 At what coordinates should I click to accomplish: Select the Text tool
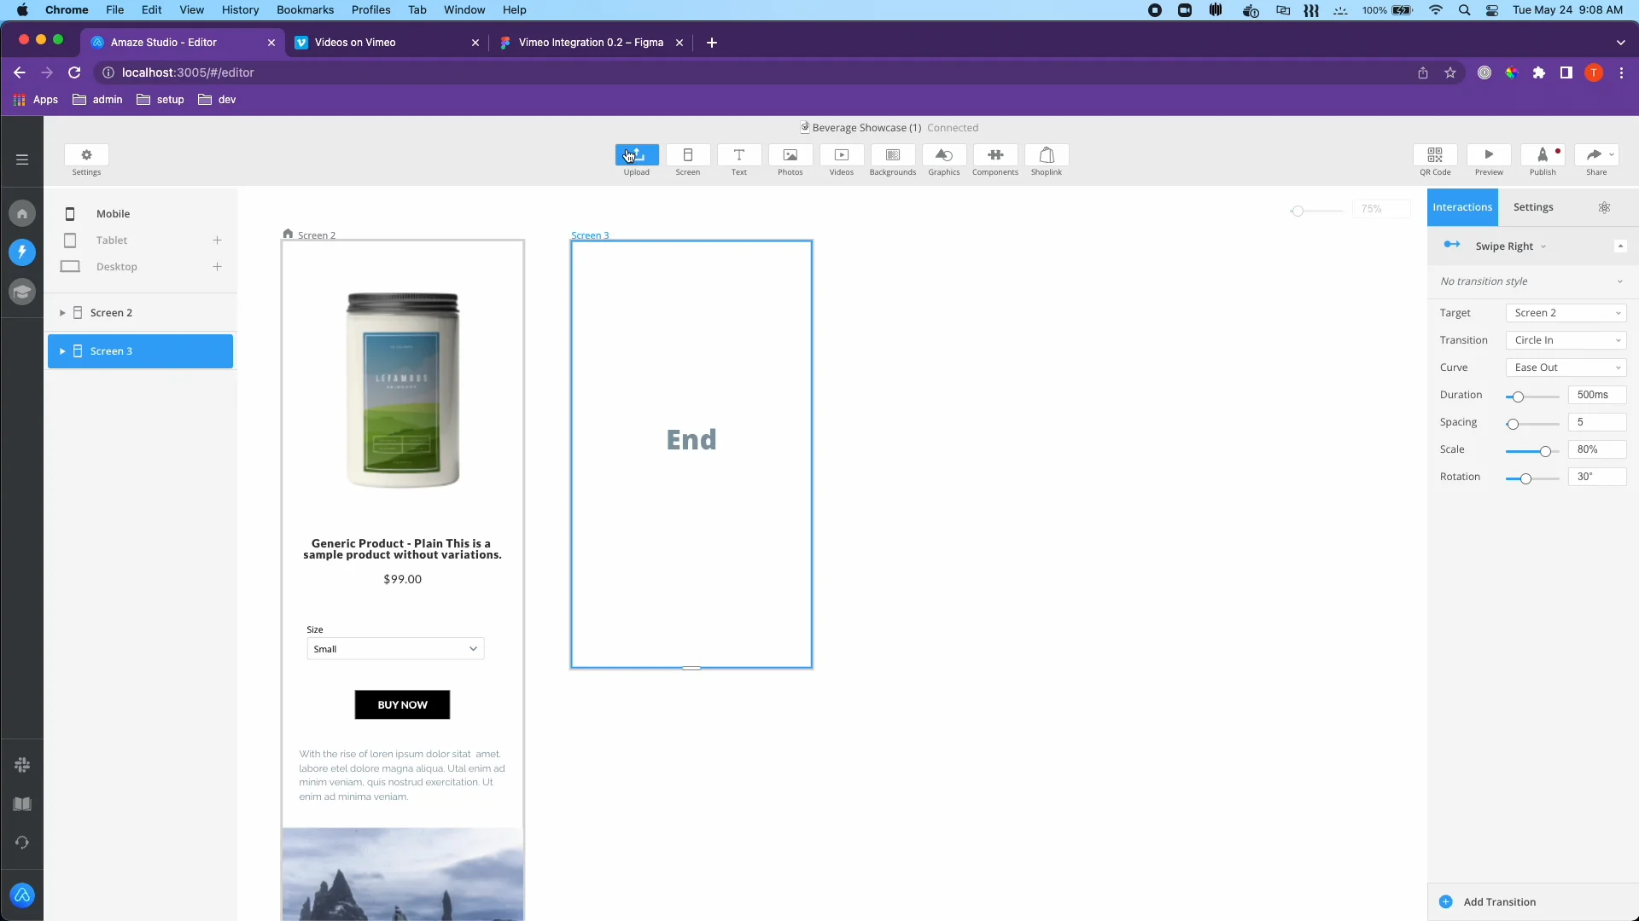tap(738, 155)
